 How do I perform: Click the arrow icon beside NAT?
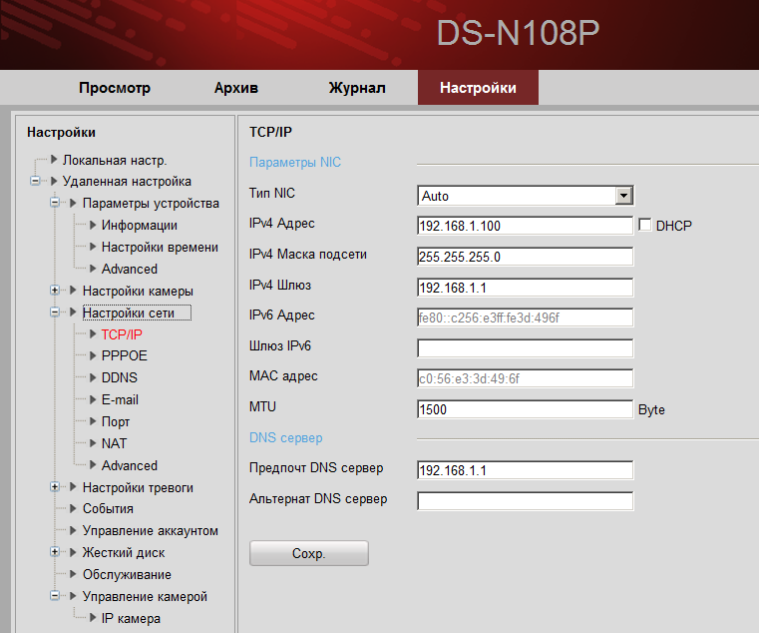click(x=93, y=443)
